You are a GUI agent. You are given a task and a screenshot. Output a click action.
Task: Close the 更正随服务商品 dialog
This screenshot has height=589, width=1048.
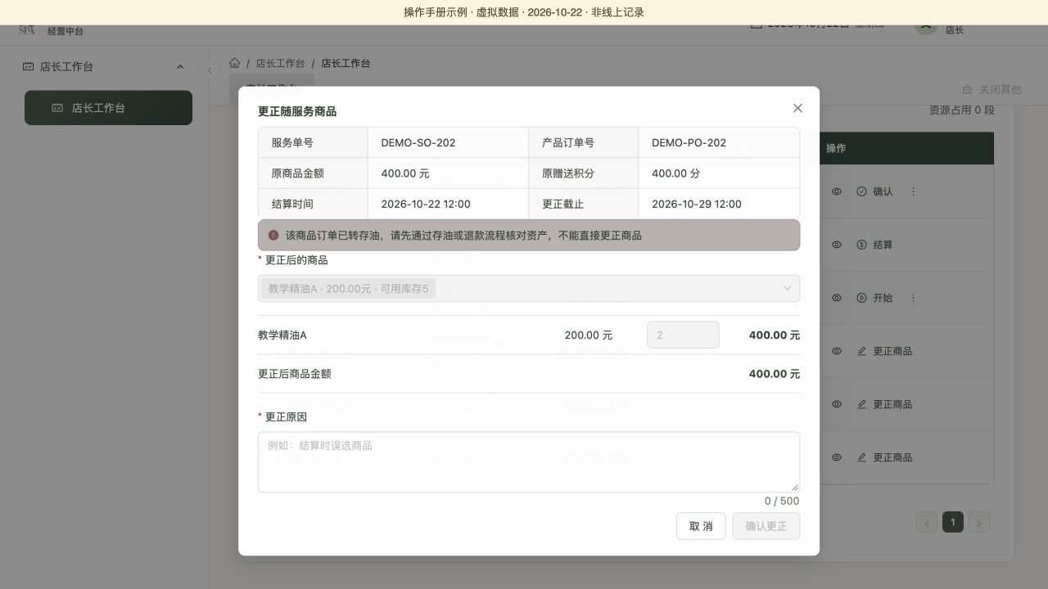click(797, 108)
